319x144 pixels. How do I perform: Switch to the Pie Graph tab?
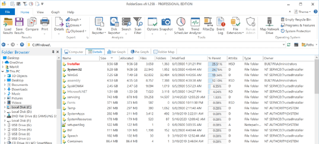pyautogui.click(x=139, y=52)
